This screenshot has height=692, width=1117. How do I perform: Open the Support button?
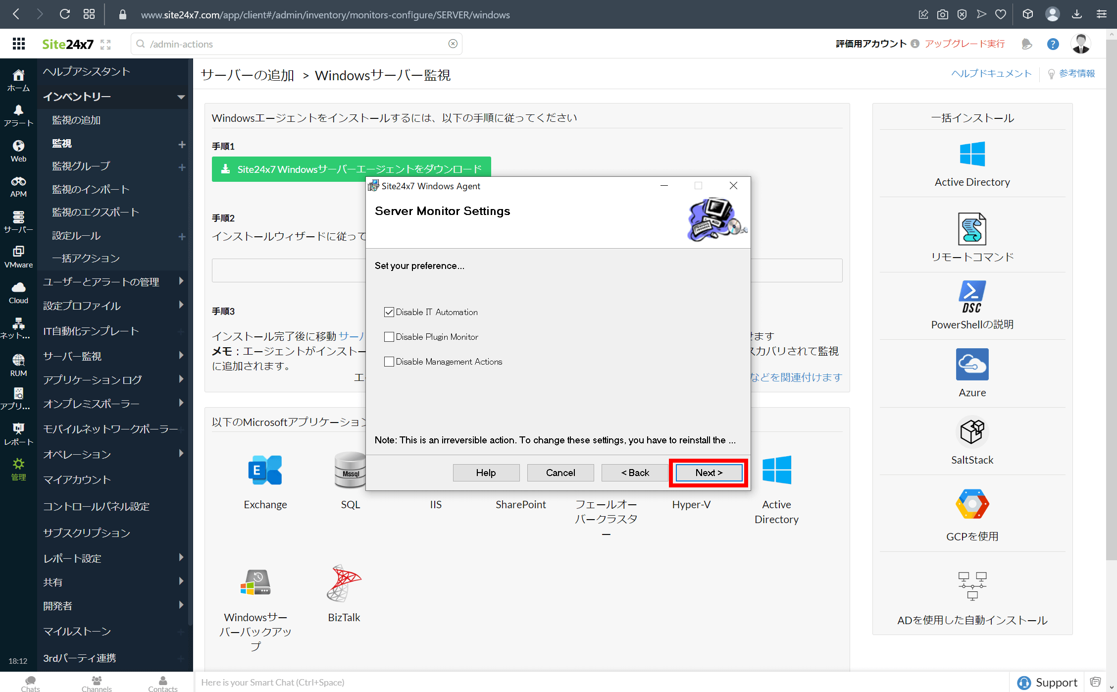(x=1047, y=682)
